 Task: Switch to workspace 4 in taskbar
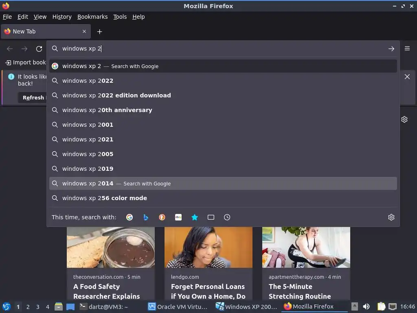click(x=48, y=307)
